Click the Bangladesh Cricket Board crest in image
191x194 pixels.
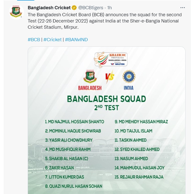pyautogui.click(x=90, y=76)
